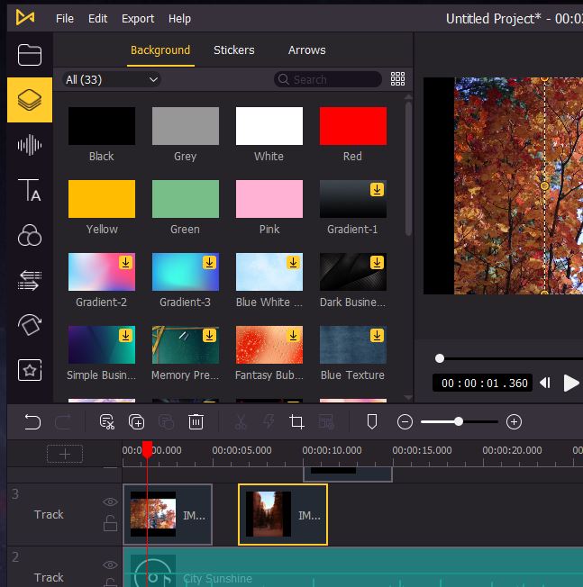Image resolution: width=583 pixels, height=587 pixels.
Task: Add a marker using the marker icon
Action: (x=371, y=421)
